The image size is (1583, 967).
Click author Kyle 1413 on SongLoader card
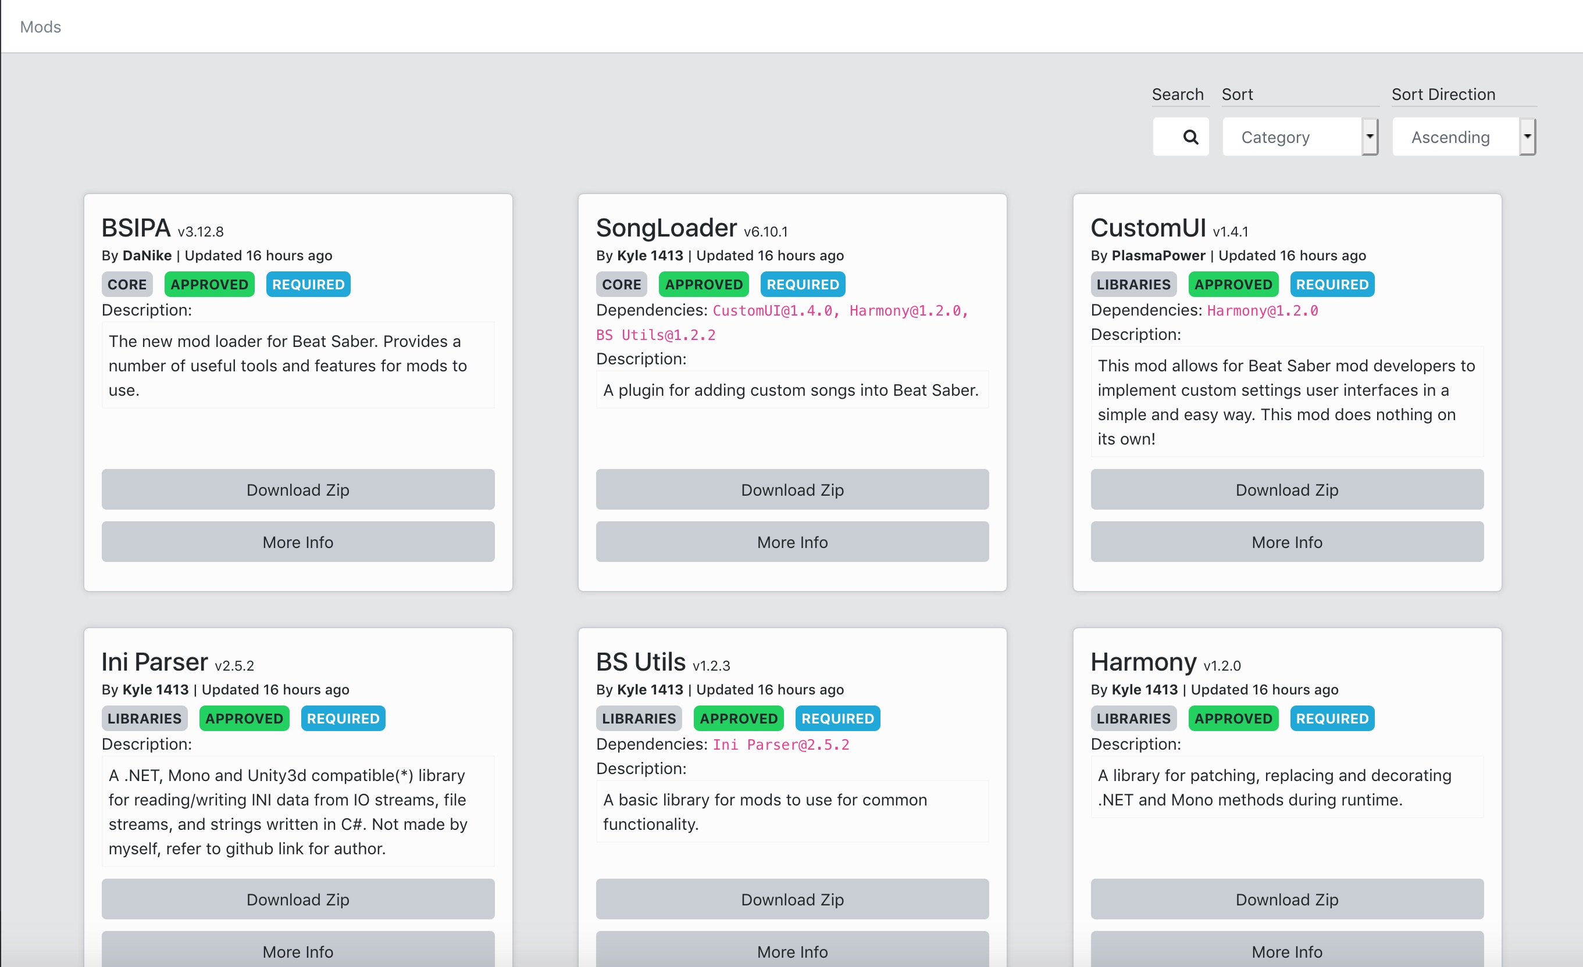point(650,256)
